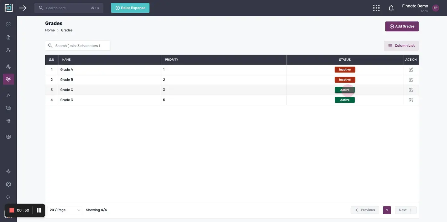Open user settings icon in sidebar
Image resolution: width=447 pixels, height=222 pixels.
click(x=8, y=66)
